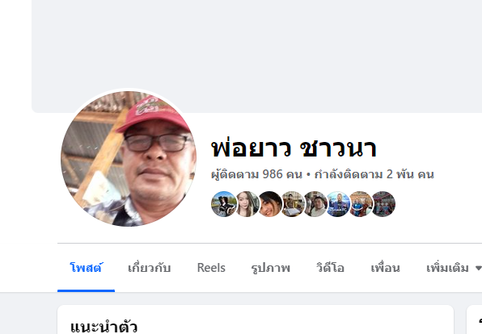This screenshot has width=482, height=334.
Task: Switch to the เกี่ยวกับ tab
Action: 149,268
